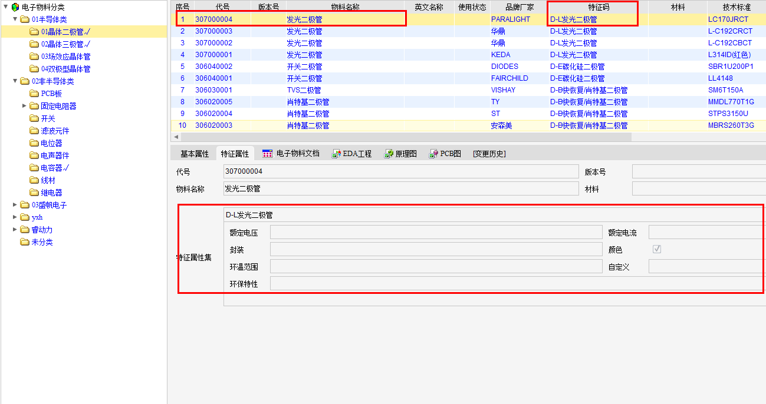Expand the 03盛帆电子 tree node
Screen dimensions: 766x404
point(15,205)
